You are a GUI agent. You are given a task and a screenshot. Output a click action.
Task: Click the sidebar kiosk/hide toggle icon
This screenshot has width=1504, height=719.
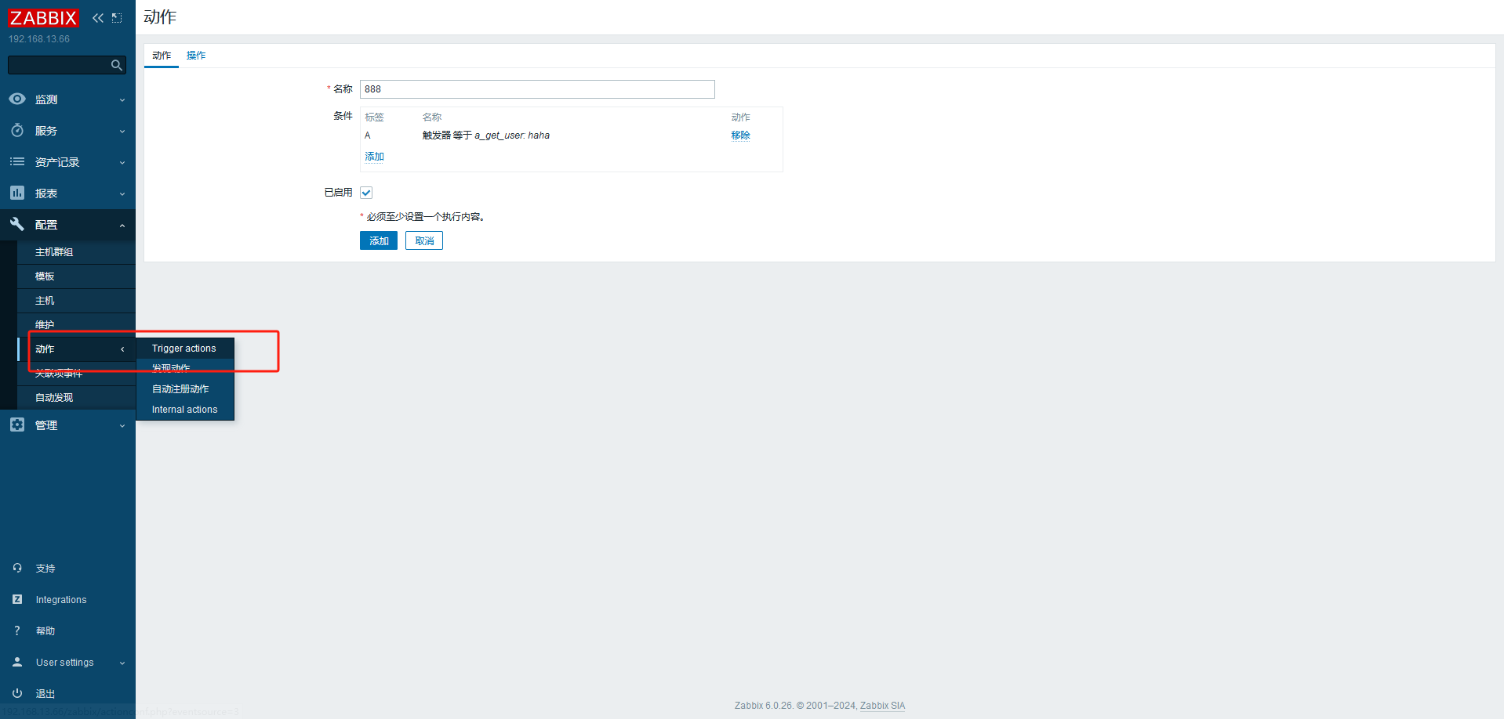[x=117, y=18]
